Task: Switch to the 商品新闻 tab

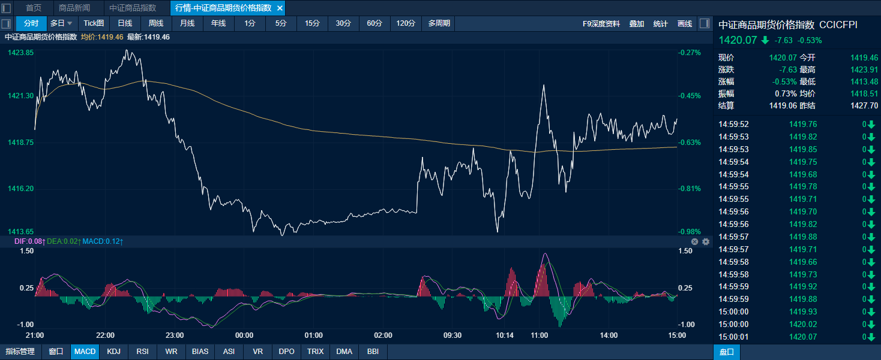Action: (x=74, y=8)
